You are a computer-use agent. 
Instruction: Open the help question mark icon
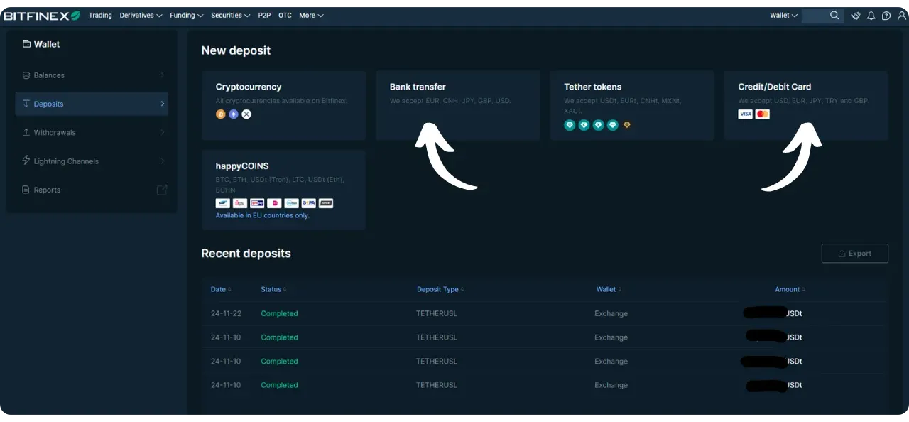[886, 16]
